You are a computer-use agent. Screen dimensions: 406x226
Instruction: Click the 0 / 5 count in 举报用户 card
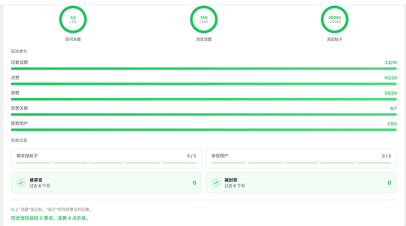[x=387, y=156]
